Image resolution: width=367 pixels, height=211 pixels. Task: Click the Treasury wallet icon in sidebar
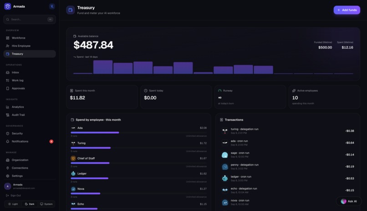(x=7, y=54)
